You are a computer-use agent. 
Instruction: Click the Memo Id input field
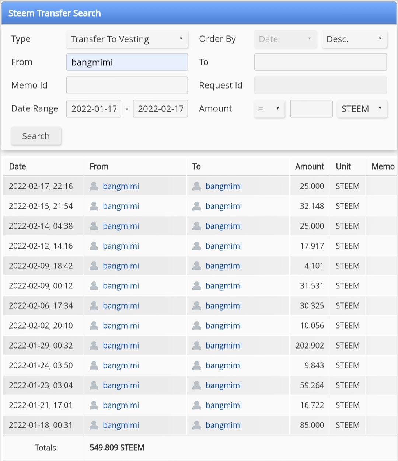[x=127, y=86]
